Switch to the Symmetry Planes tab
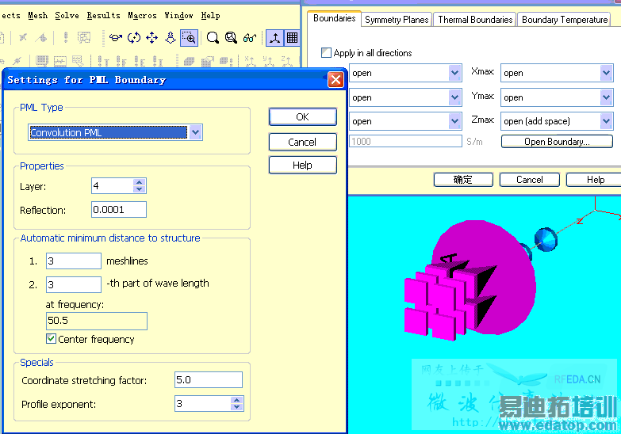Screen dimensions: 621x434 click(397, 19)
